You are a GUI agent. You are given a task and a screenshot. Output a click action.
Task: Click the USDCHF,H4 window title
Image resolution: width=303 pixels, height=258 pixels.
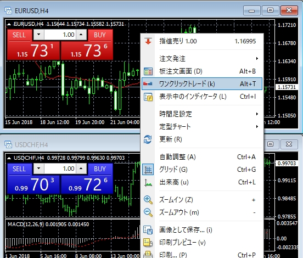[31, 145]
